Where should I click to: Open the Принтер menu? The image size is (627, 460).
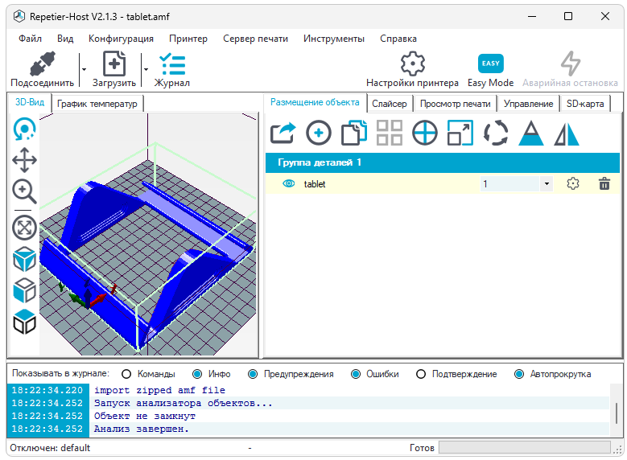188,39
